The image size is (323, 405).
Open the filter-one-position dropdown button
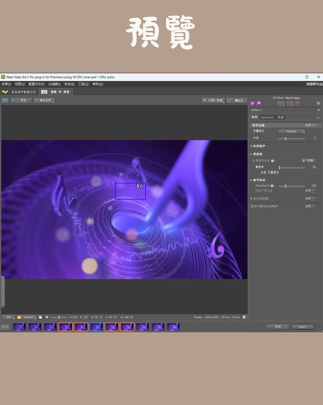click(213, 101)
